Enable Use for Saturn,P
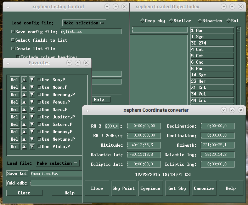 coord(39,124)
